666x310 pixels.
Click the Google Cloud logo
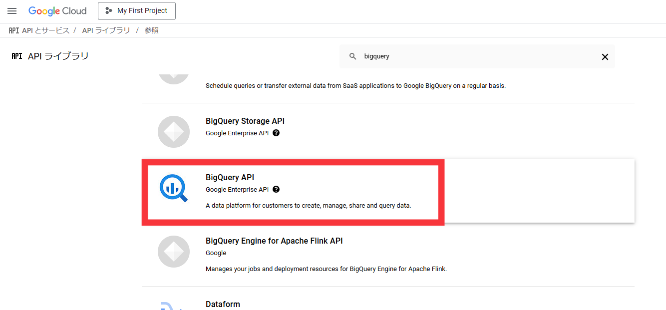(57, 11)
